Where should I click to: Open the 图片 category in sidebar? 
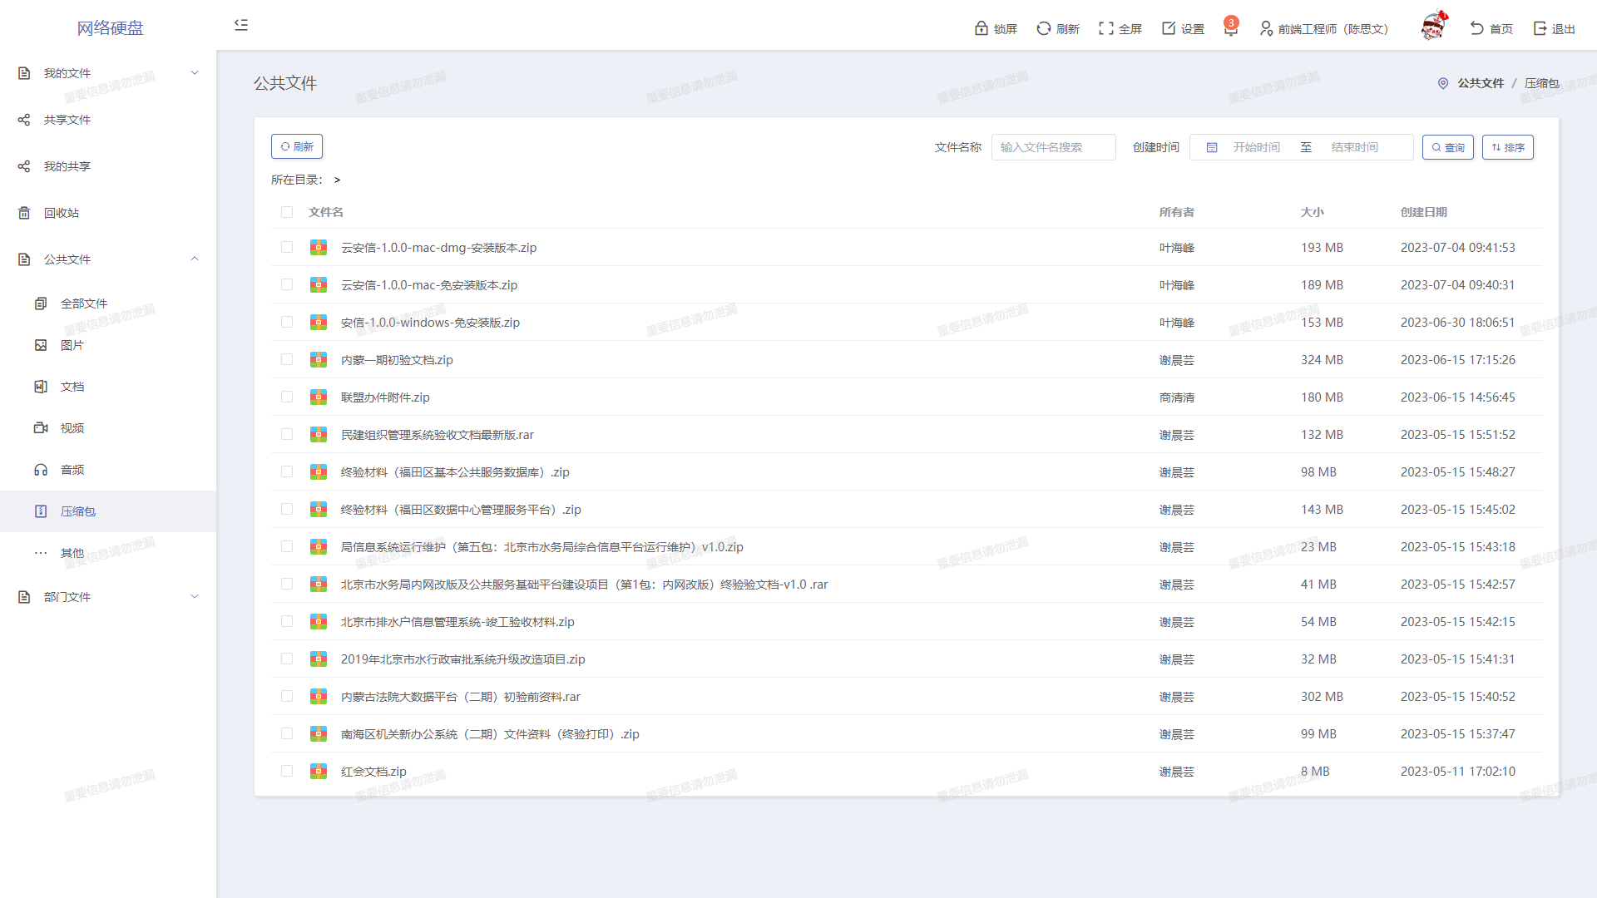[x=72, y=345]
